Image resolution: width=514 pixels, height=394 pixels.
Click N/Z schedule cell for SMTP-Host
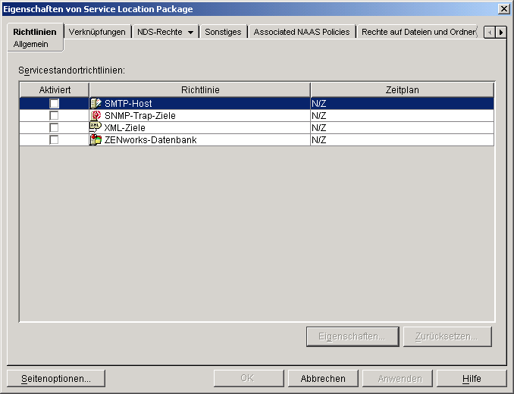click(403, 104)
